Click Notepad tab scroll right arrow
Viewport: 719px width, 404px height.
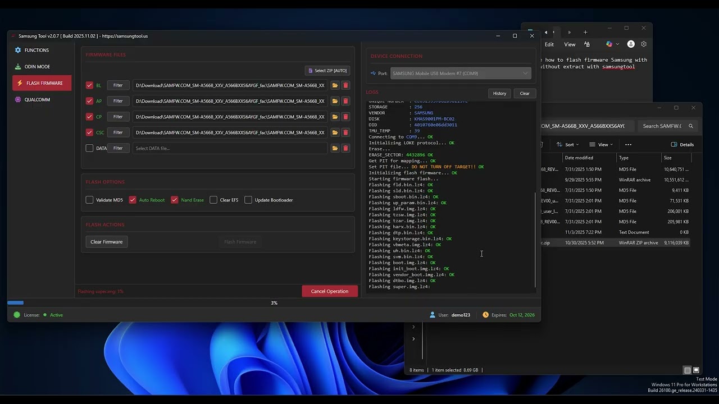pos(570,33)
